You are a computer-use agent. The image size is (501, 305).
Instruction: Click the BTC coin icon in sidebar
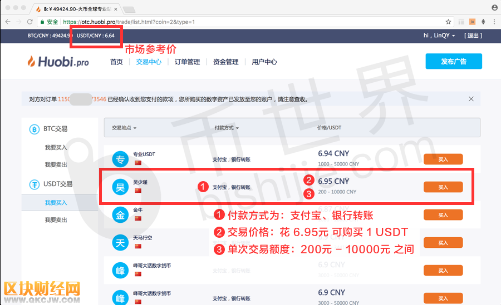click(x=34, y=129)
